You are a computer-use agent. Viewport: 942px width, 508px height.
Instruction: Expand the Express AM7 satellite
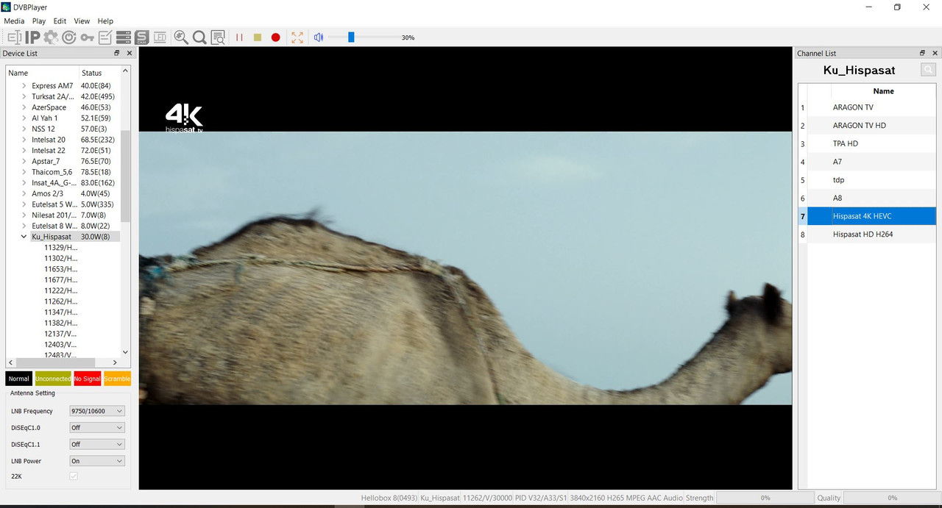pyautogui.click(x=24, y=86)
